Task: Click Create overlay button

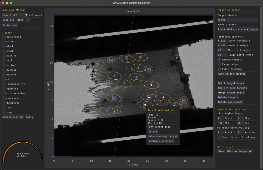Action: point(13,117)
